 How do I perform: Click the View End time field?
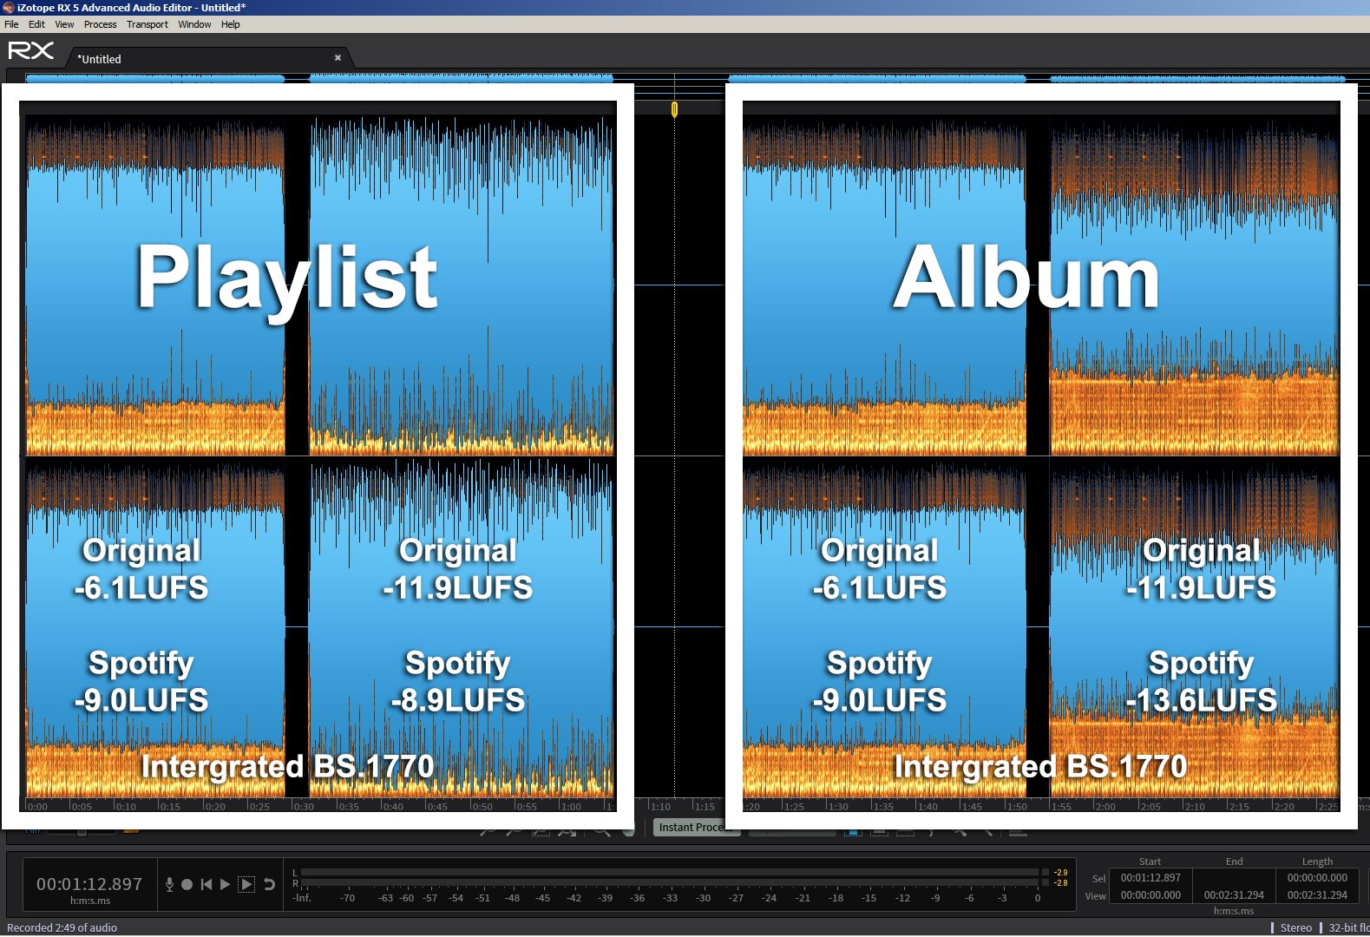click(x=1234, y=895)
